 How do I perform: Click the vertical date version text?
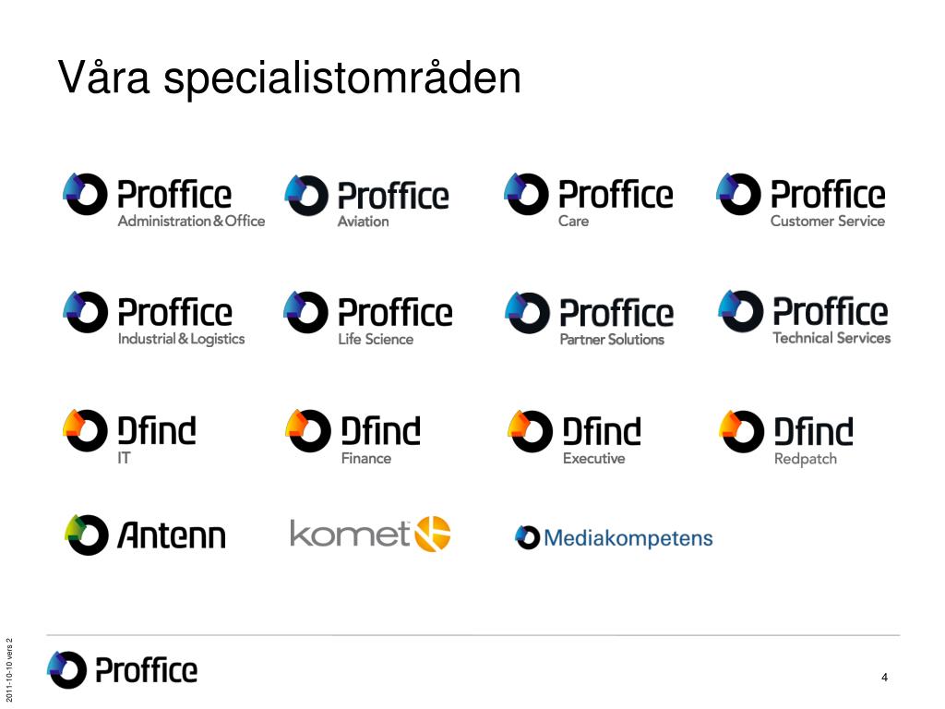click(x=8, y=670)
